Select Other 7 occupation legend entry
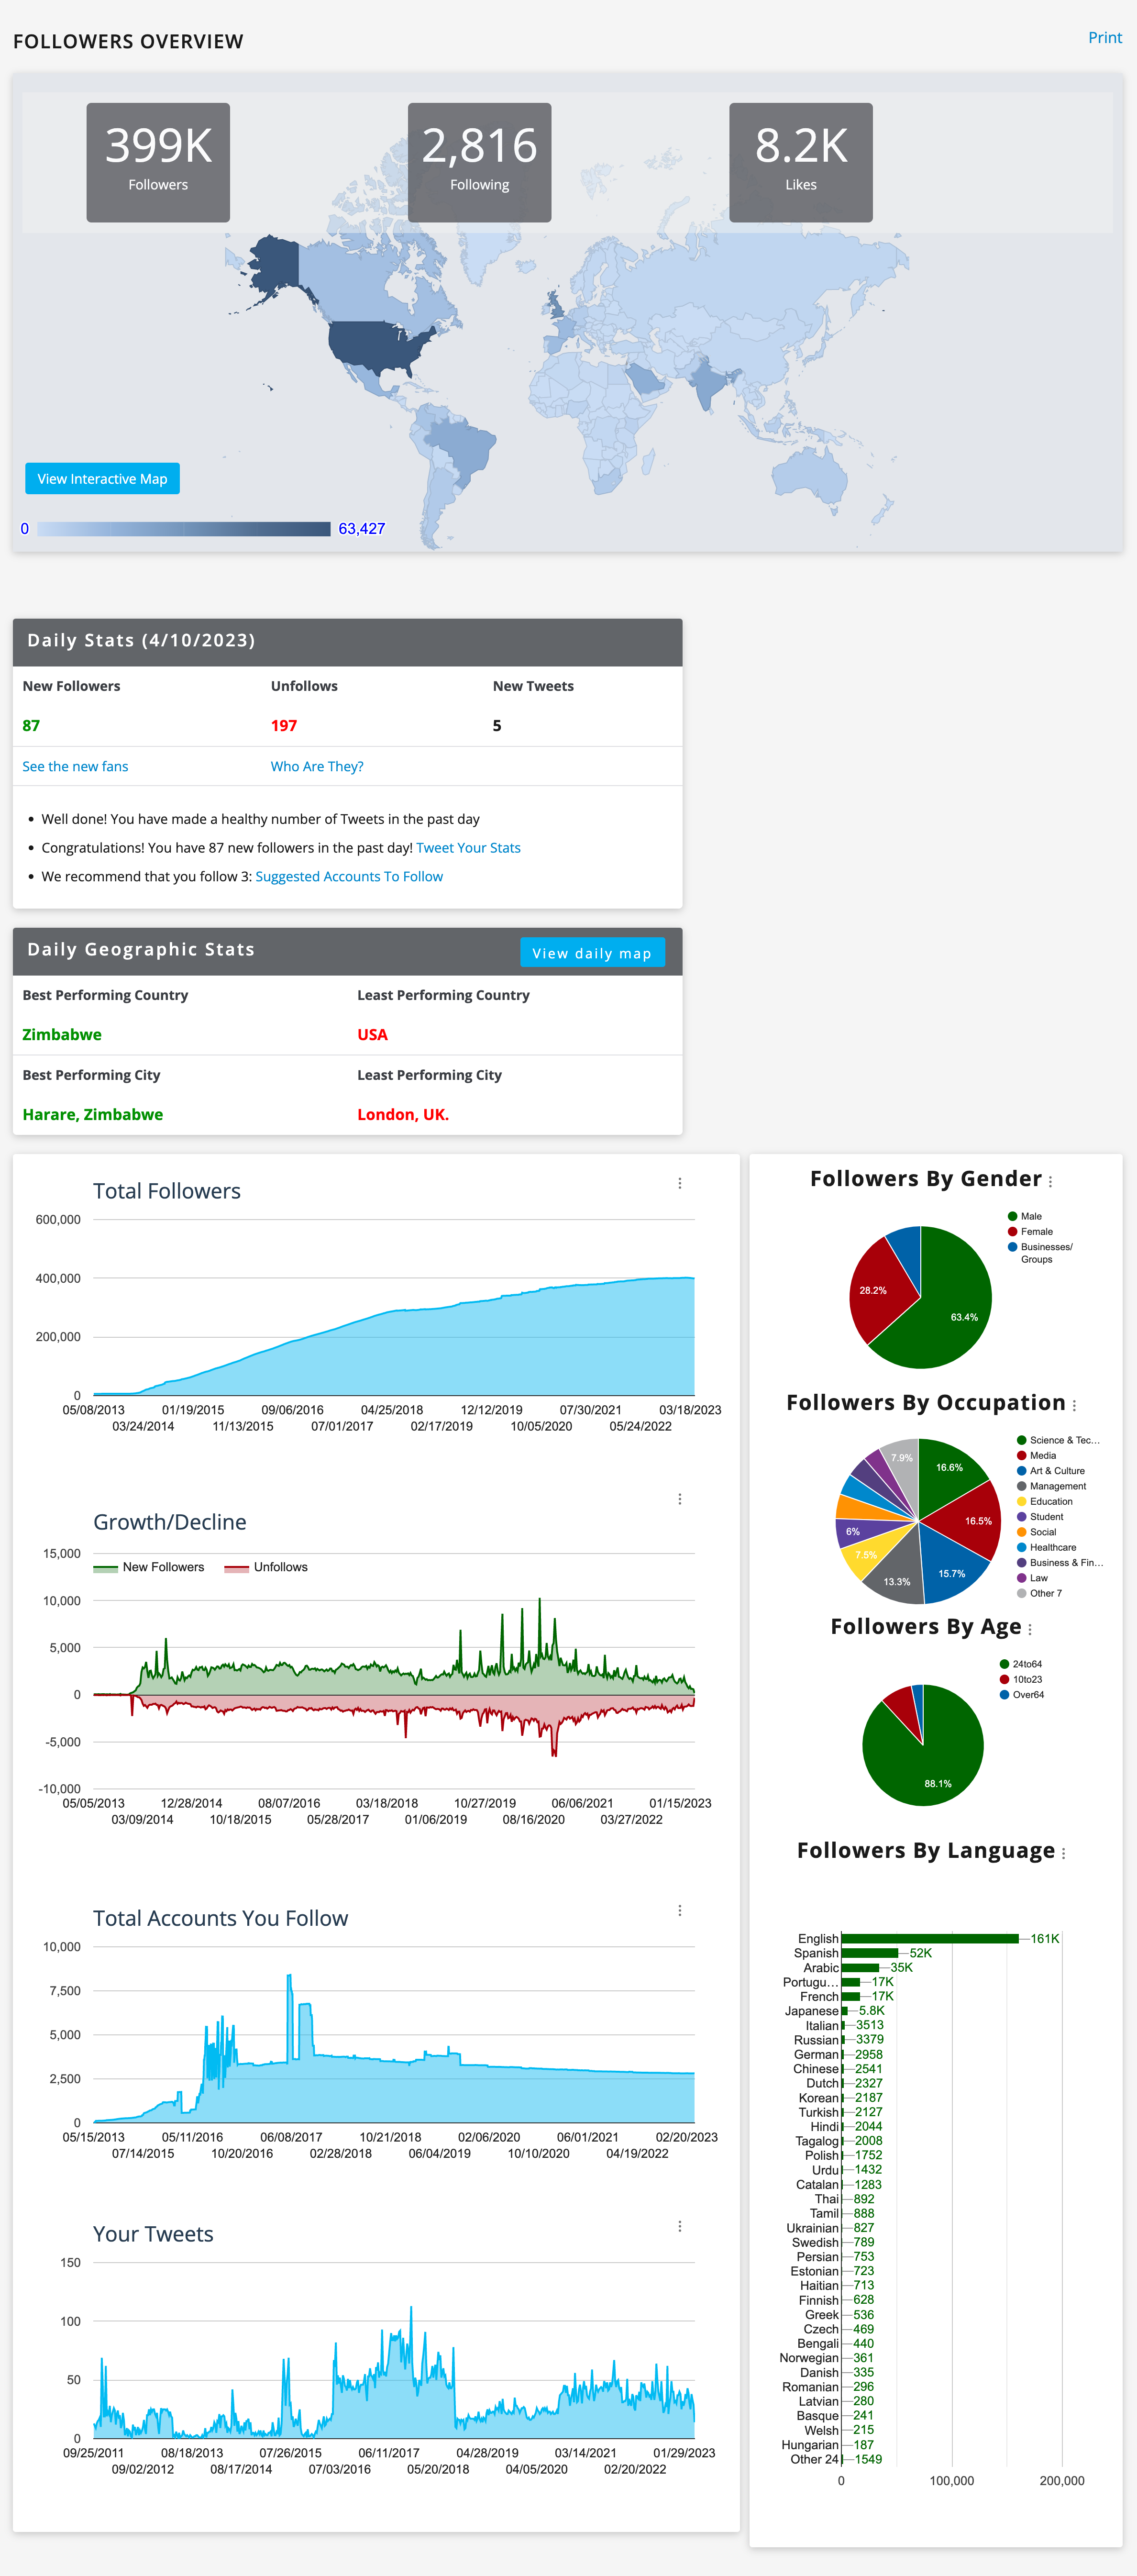The image size is (1137, 2576). 1040,1593
